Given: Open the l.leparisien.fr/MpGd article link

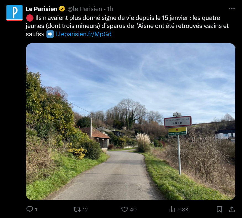Looking at the screenshot, I should tap(83, 34).
